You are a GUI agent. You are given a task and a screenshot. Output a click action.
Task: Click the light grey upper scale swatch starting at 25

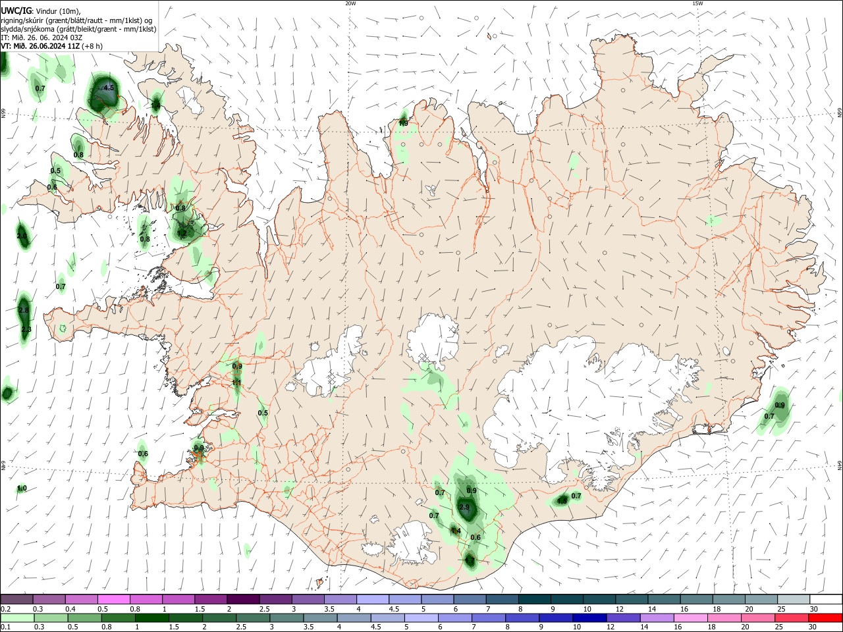point(794,599)
